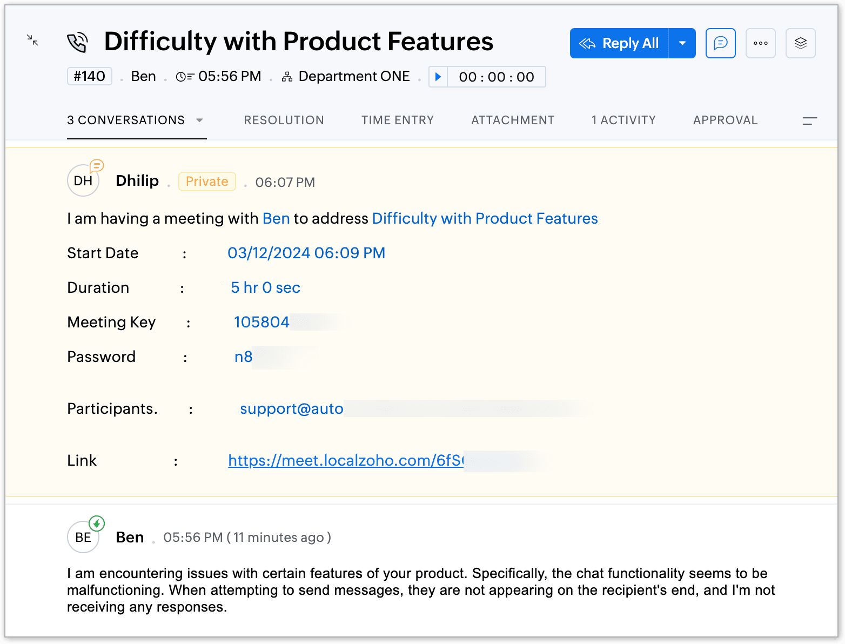Click the Difficulty with Product Features link
Viewport: 845px width, 644px height.
(485, 218)
